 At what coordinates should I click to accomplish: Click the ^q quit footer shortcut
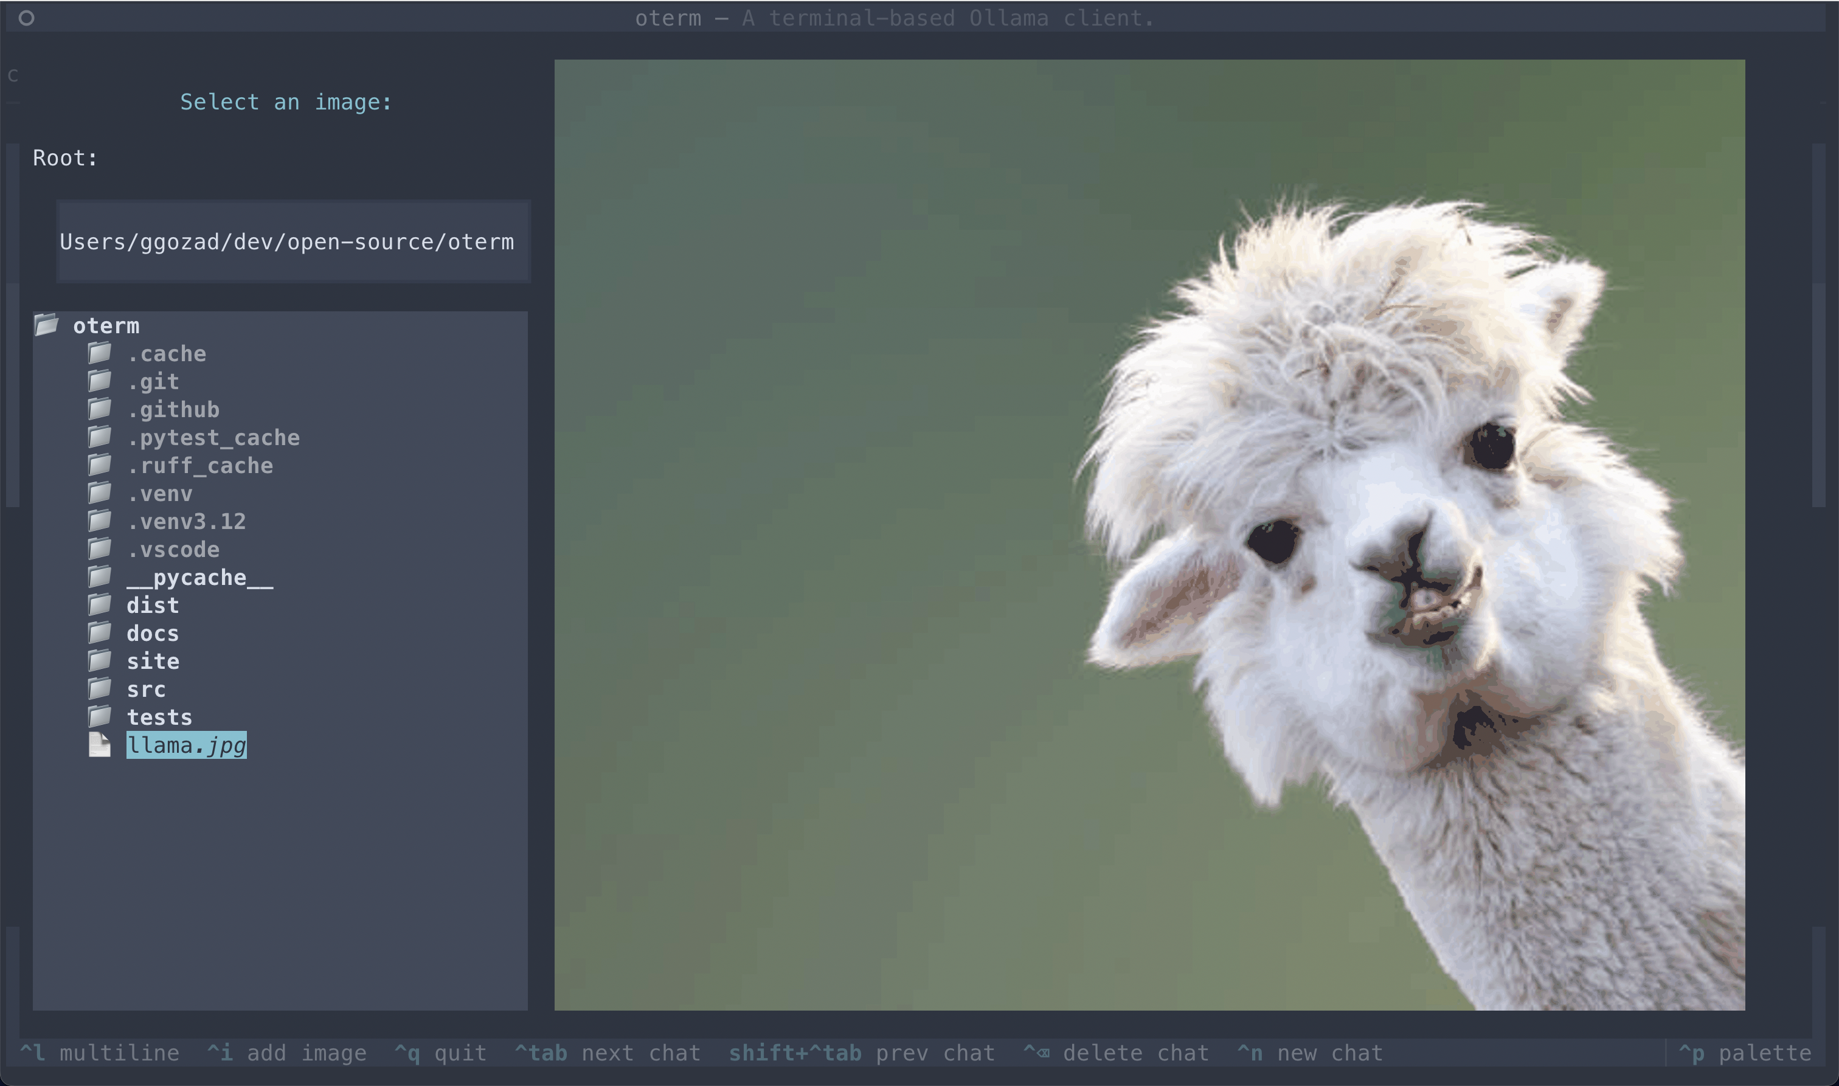(440, 1053)
